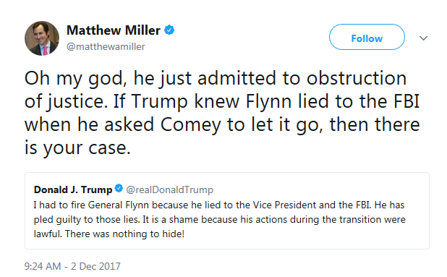The height and width of the screenshot is (277, 447).
Task: Select "There was nothing to hide!" in quoted tweet
Action: pyautogui.click(x=124, y=234)
